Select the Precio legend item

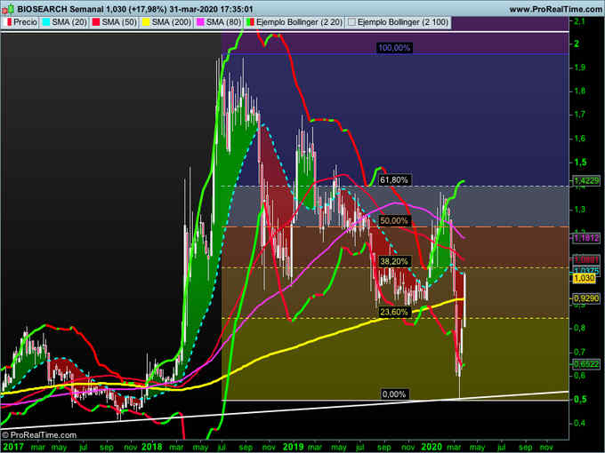[21, 22]
